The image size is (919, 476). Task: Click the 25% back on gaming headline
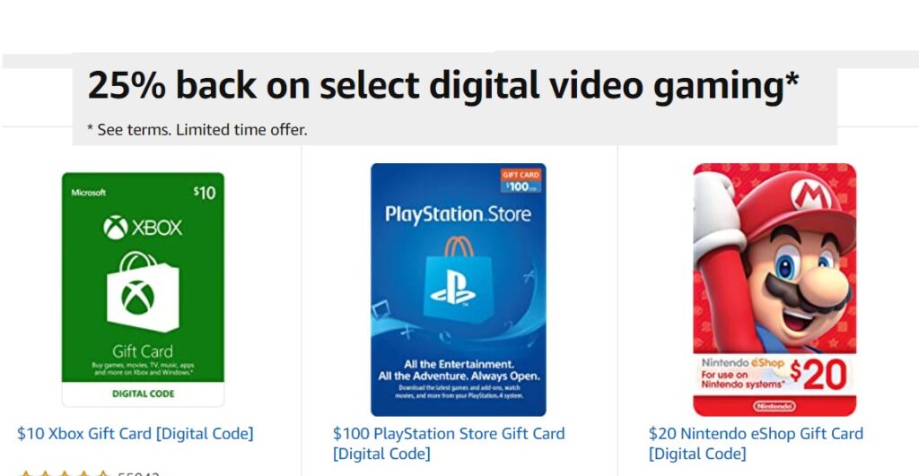(443, 85)
